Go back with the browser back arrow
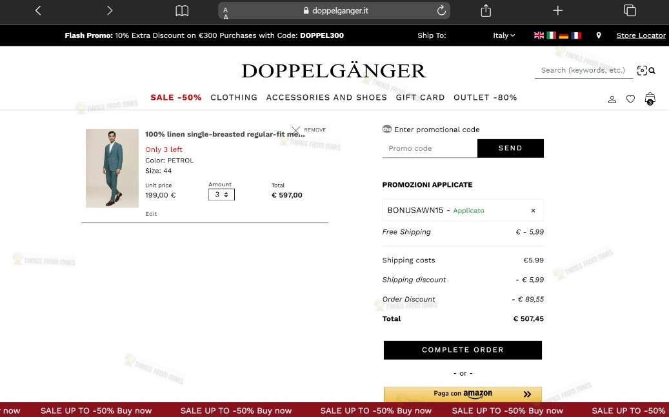 (x=38, y=10)
